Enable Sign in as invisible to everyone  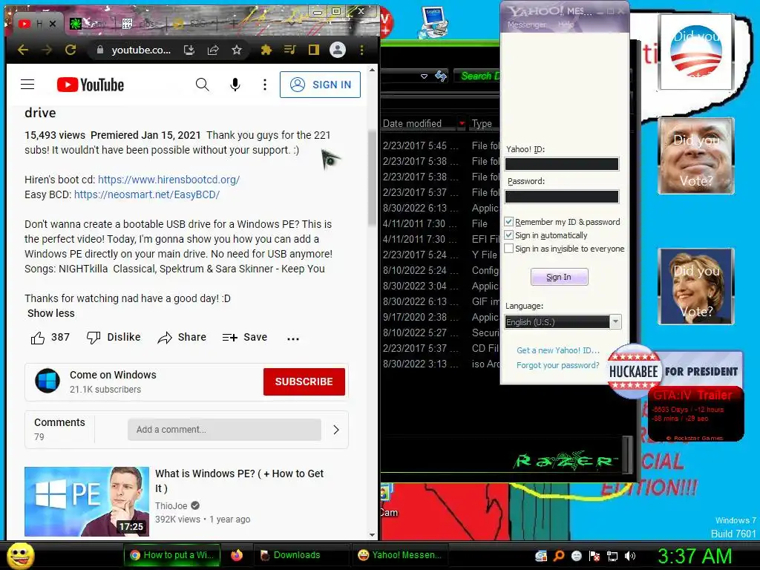pos(509,249)
